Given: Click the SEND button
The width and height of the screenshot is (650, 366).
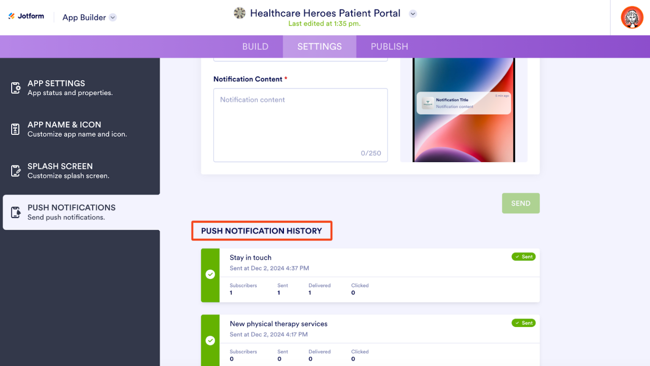Looking at the screenshot, I should coord(521,203).
